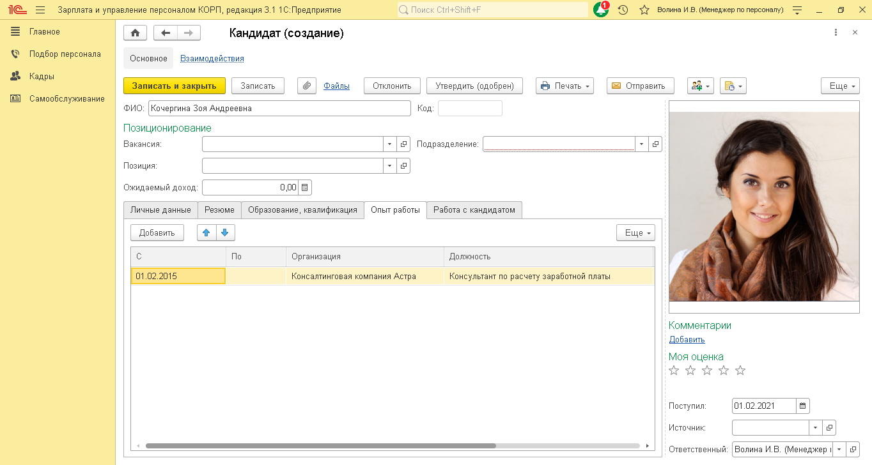Image resolution: width=872 pixels, height=465 pixels.
Task: Switch to the Личные данные tab
Action: coord(160,210)
